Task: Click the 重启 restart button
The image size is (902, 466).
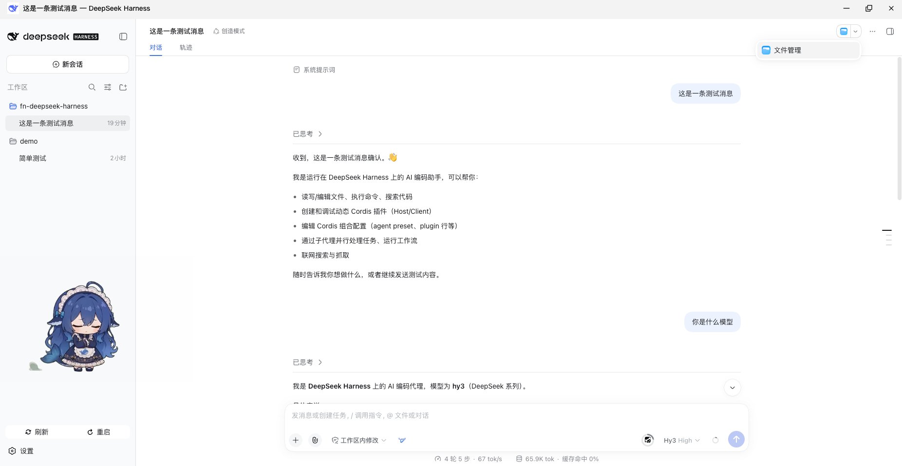Action: click(x=99, y=432)
